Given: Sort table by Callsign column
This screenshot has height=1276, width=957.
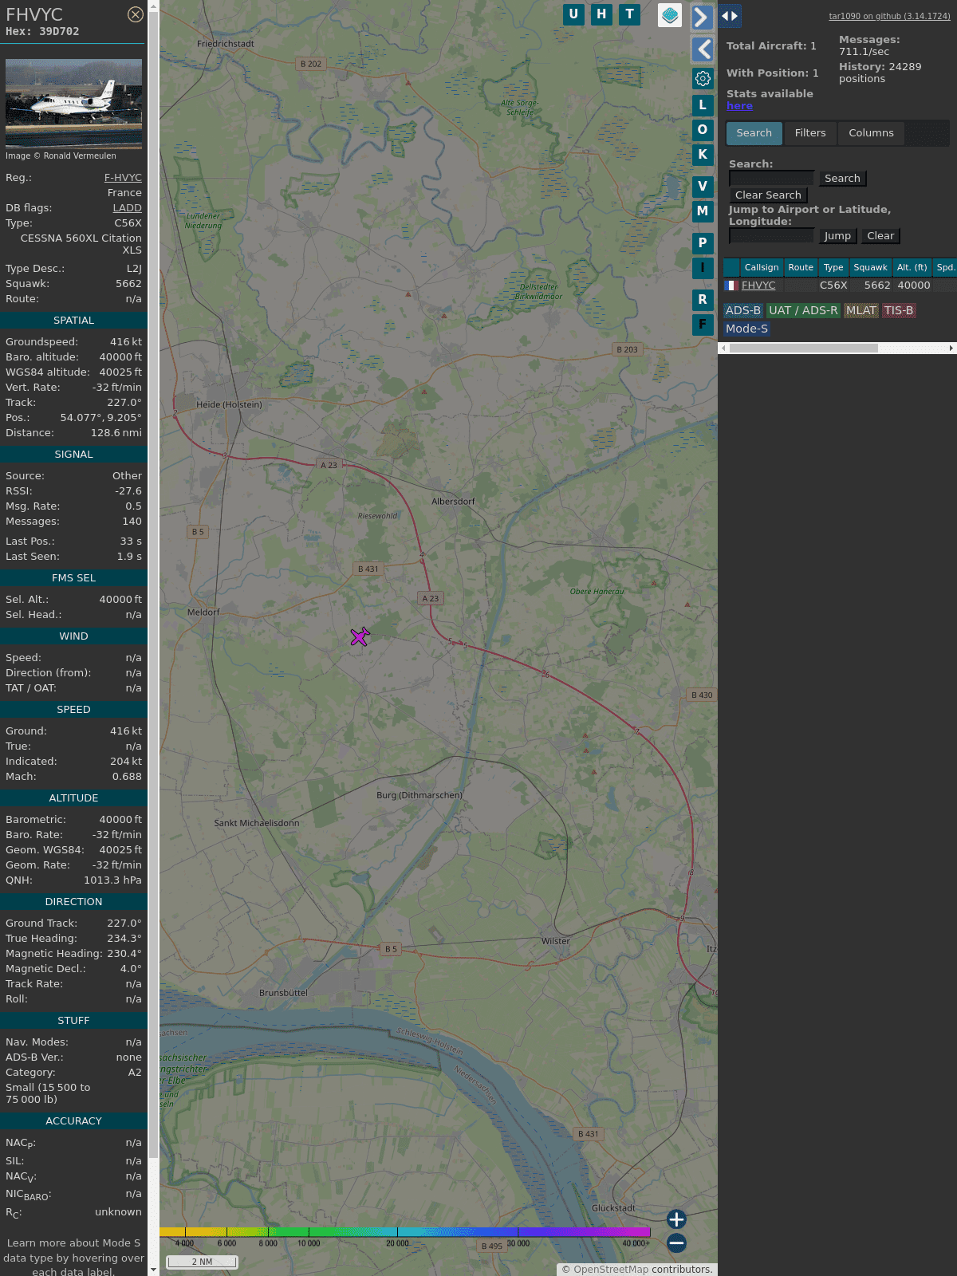Looking at the screenshot, I should [x=762, y=268].
